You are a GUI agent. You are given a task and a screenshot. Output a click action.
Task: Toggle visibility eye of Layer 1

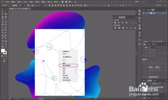[x=144, y=13]
